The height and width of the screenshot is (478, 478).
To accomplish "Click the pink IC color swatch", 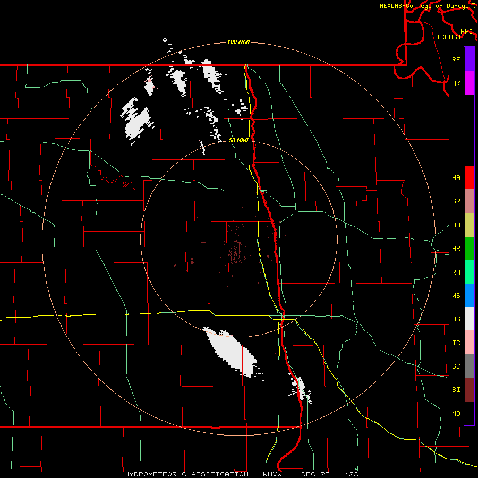I will pyautogui.click(x=469, y=343).
